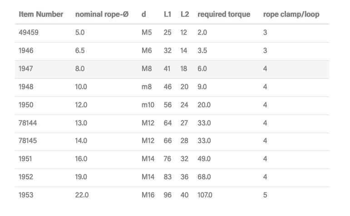Click the 107.0 torque value
The image size is (350, 216).
pyautogui.click(x=205, y=195)
